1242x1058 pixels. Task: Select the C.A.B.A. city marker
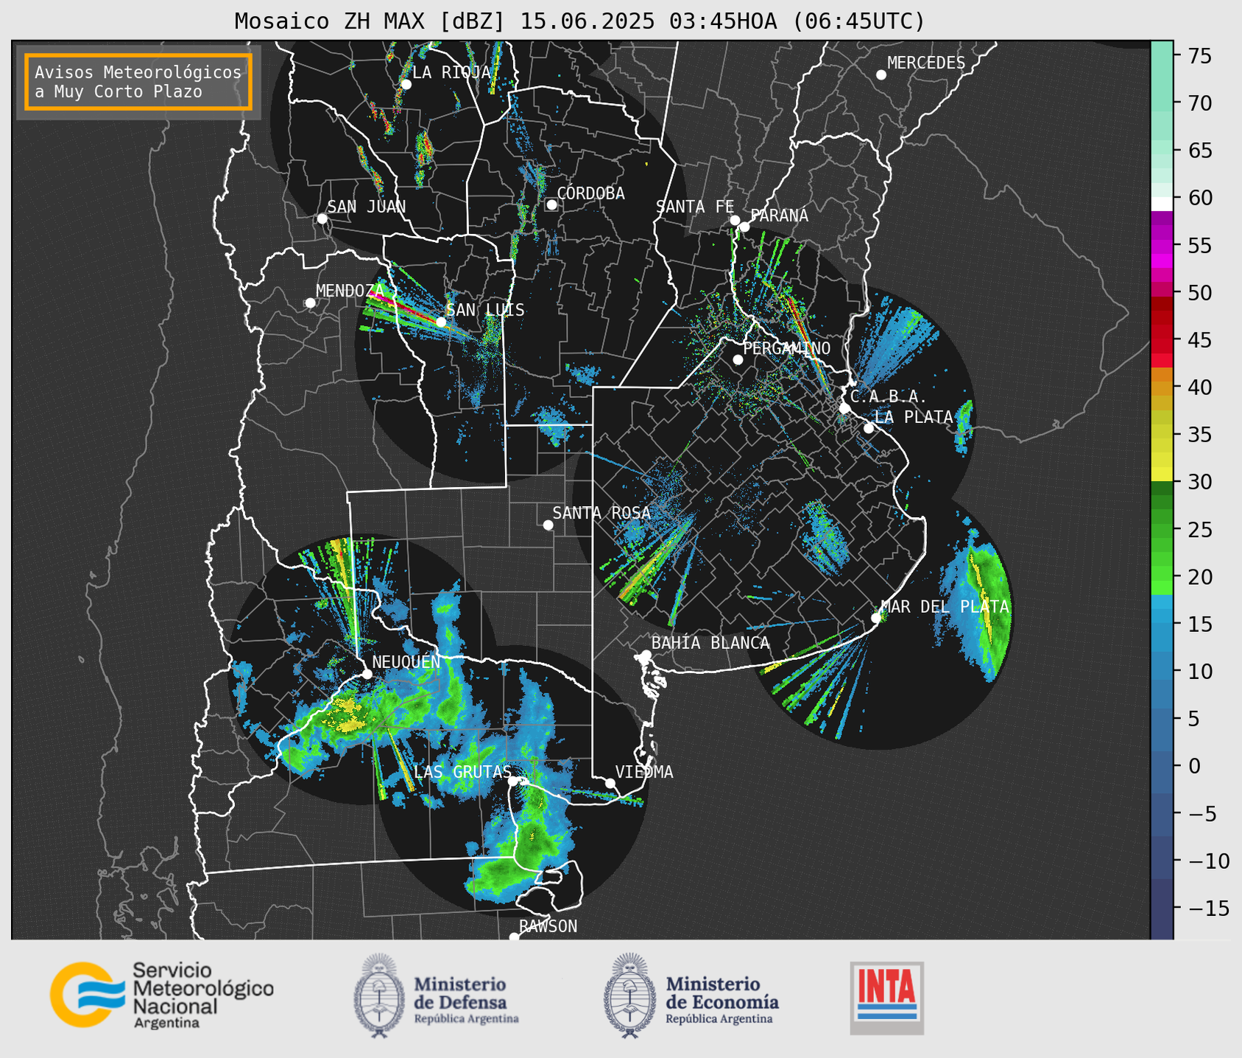point(844,408)
